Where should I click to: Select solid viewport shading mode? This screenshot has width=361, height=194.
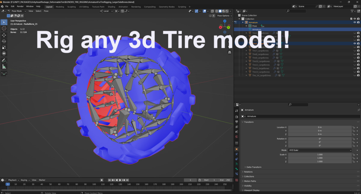[220, 11]
